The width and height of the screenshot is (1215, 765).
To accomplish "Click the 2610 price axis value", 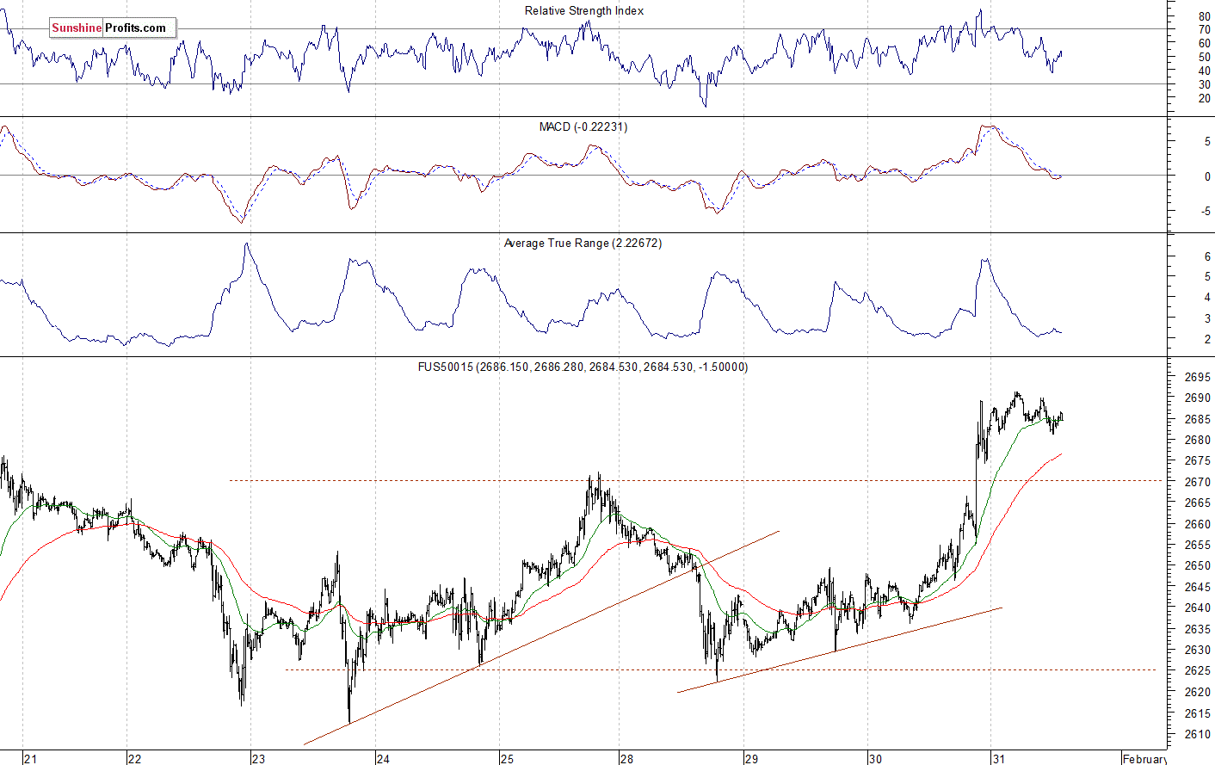I will 1197,734.
